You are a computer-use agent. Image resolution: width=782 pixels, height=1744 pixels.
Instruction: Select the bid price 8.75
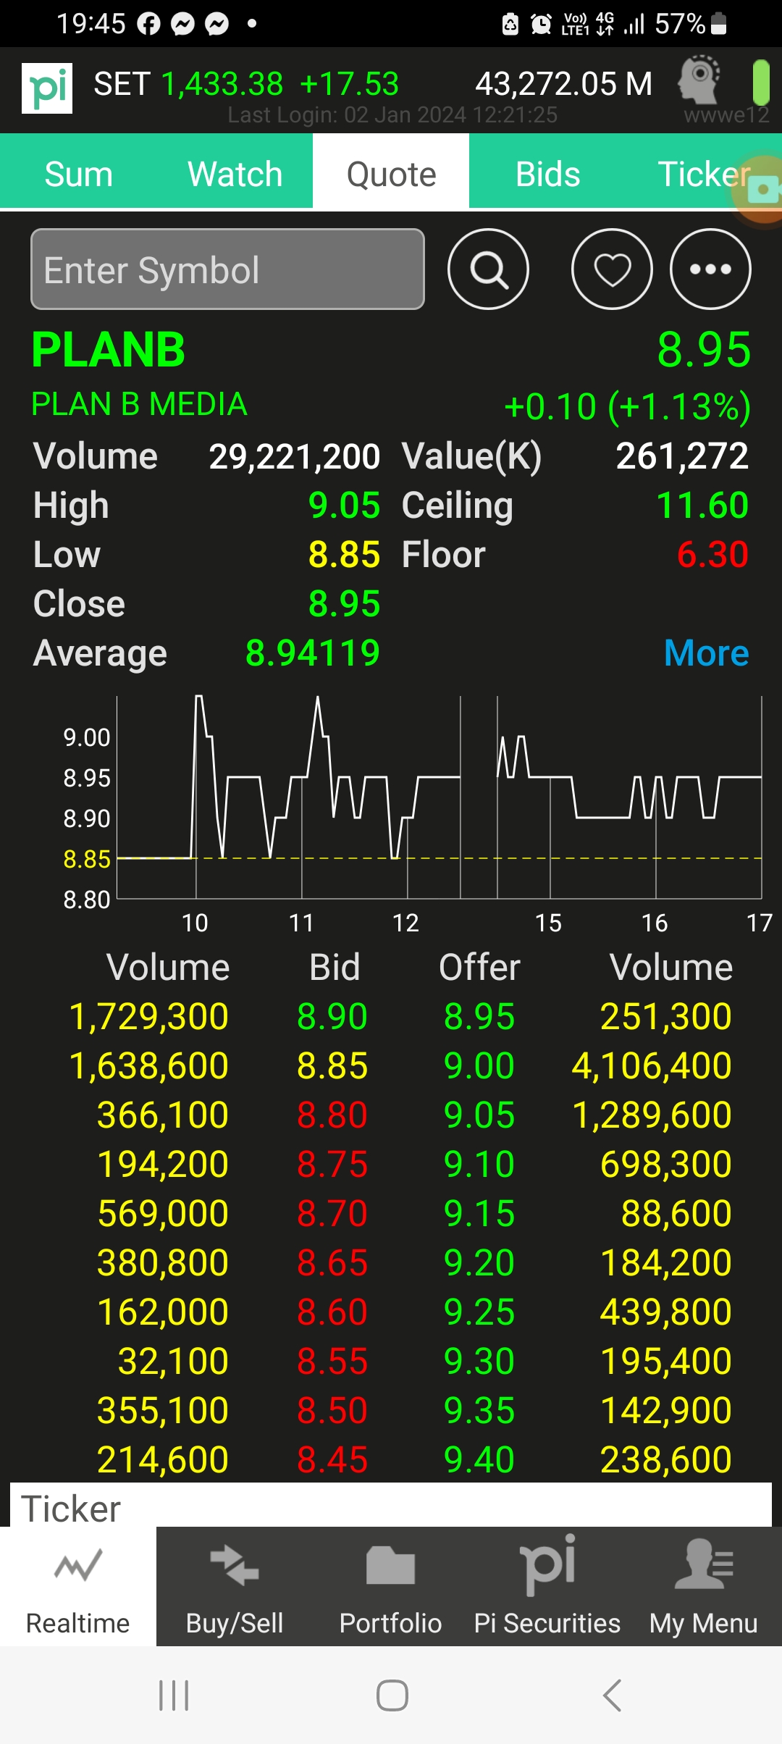[x=332, y=1165]
